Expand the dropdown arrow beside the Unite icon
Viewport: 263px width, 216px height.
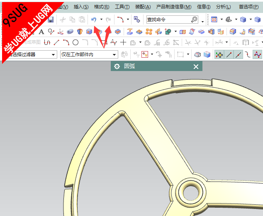pos(175,32)
